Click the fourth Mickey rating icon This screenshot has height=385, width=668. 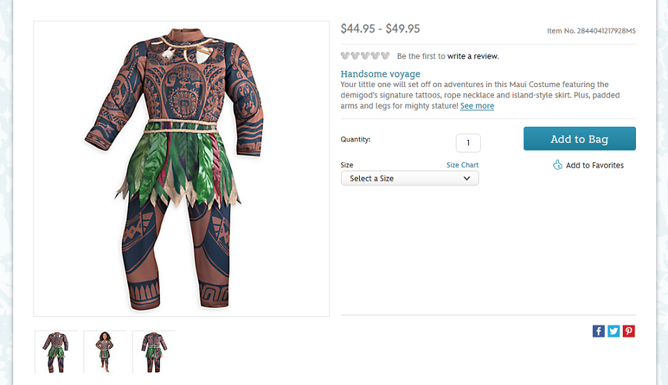click(x=375, y=56)
